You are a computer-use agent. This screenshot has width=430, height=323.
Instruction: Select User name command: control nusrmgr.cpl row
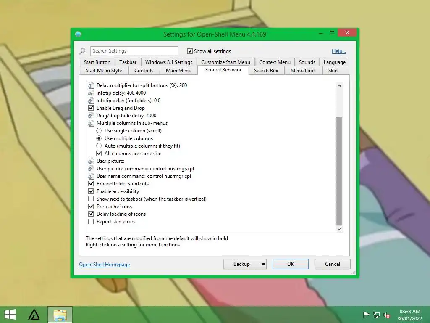(144, 176)
